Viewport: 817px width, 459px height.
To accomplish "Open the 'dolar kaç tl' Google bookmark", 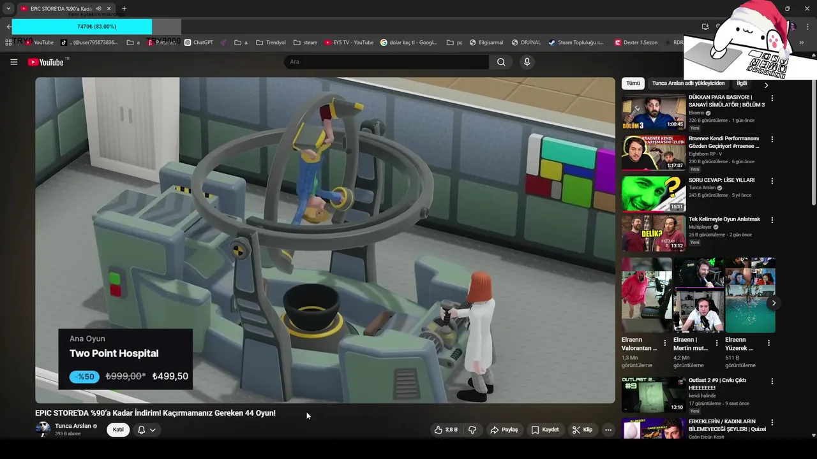I will tap(408, 43).
